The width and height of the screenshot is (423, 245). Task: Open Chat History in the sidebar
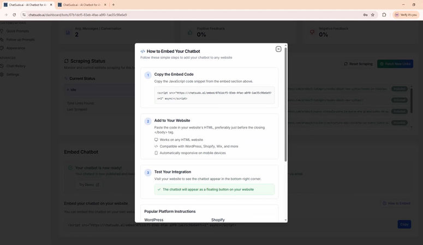[x=16, y=66]
